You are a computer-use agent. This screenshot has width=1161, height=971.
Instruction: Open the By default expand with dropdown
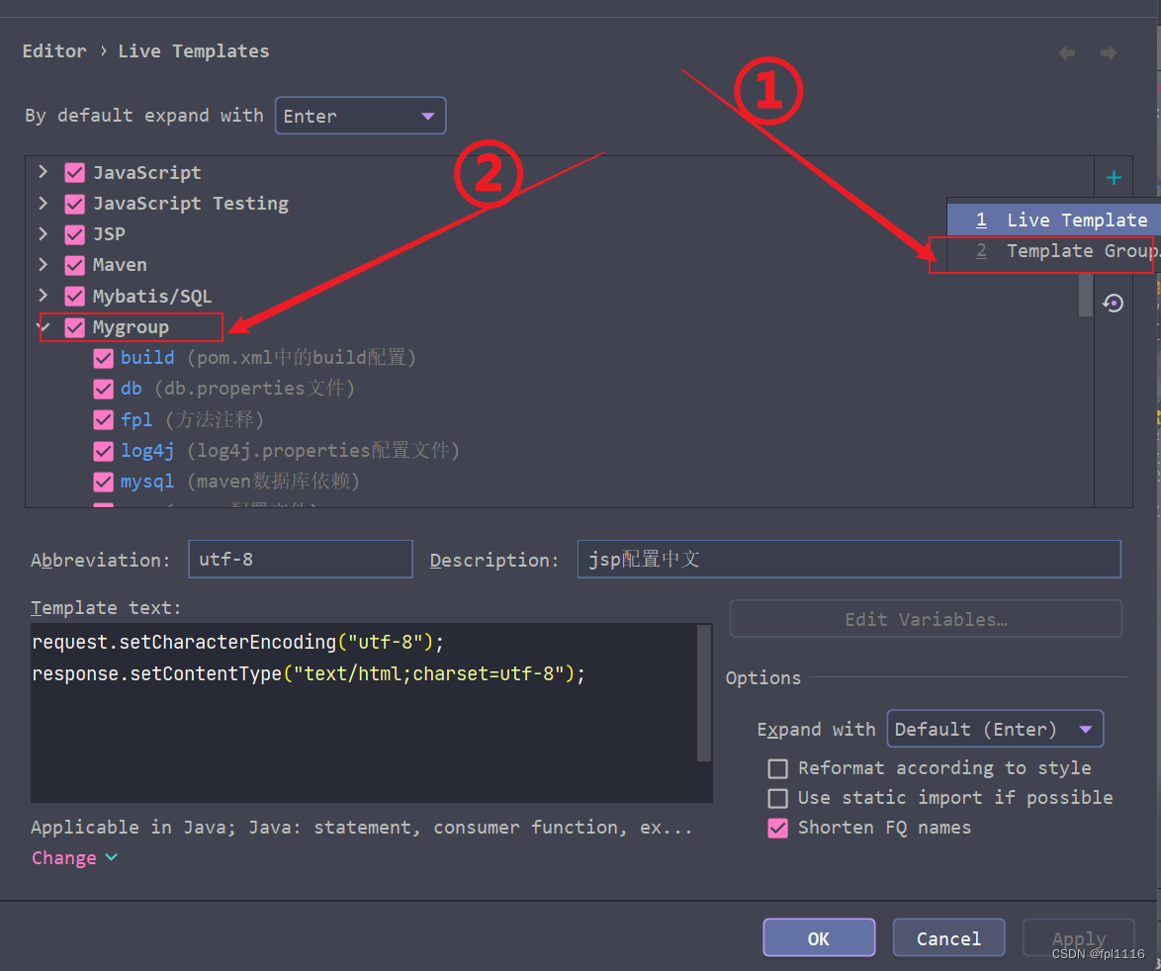tap(361, 116)
